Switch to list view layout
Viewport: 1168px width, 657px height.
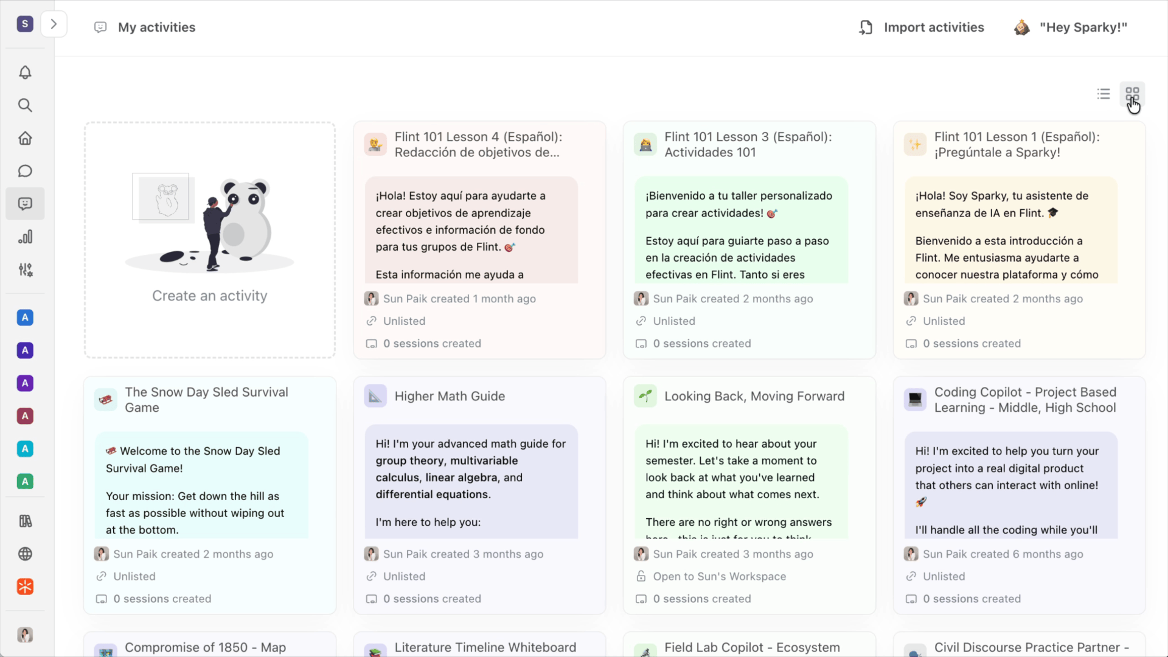[x=1103, y=94]
